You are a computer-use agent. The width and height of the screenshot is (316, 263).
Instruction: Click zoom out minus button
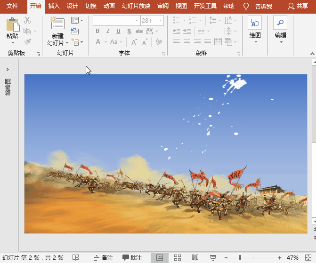226,258
